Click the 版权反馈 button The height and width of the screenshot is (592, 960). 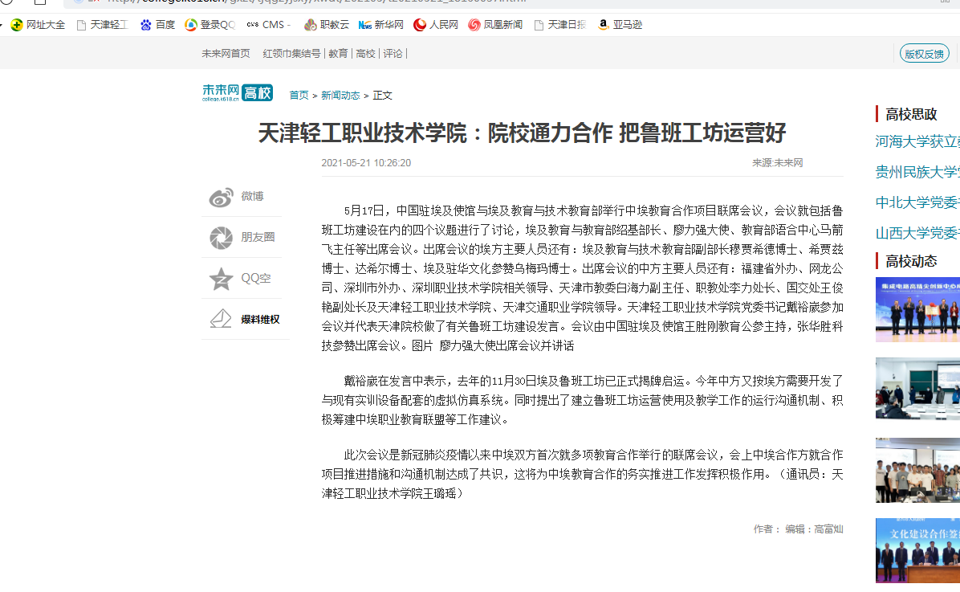924,54
